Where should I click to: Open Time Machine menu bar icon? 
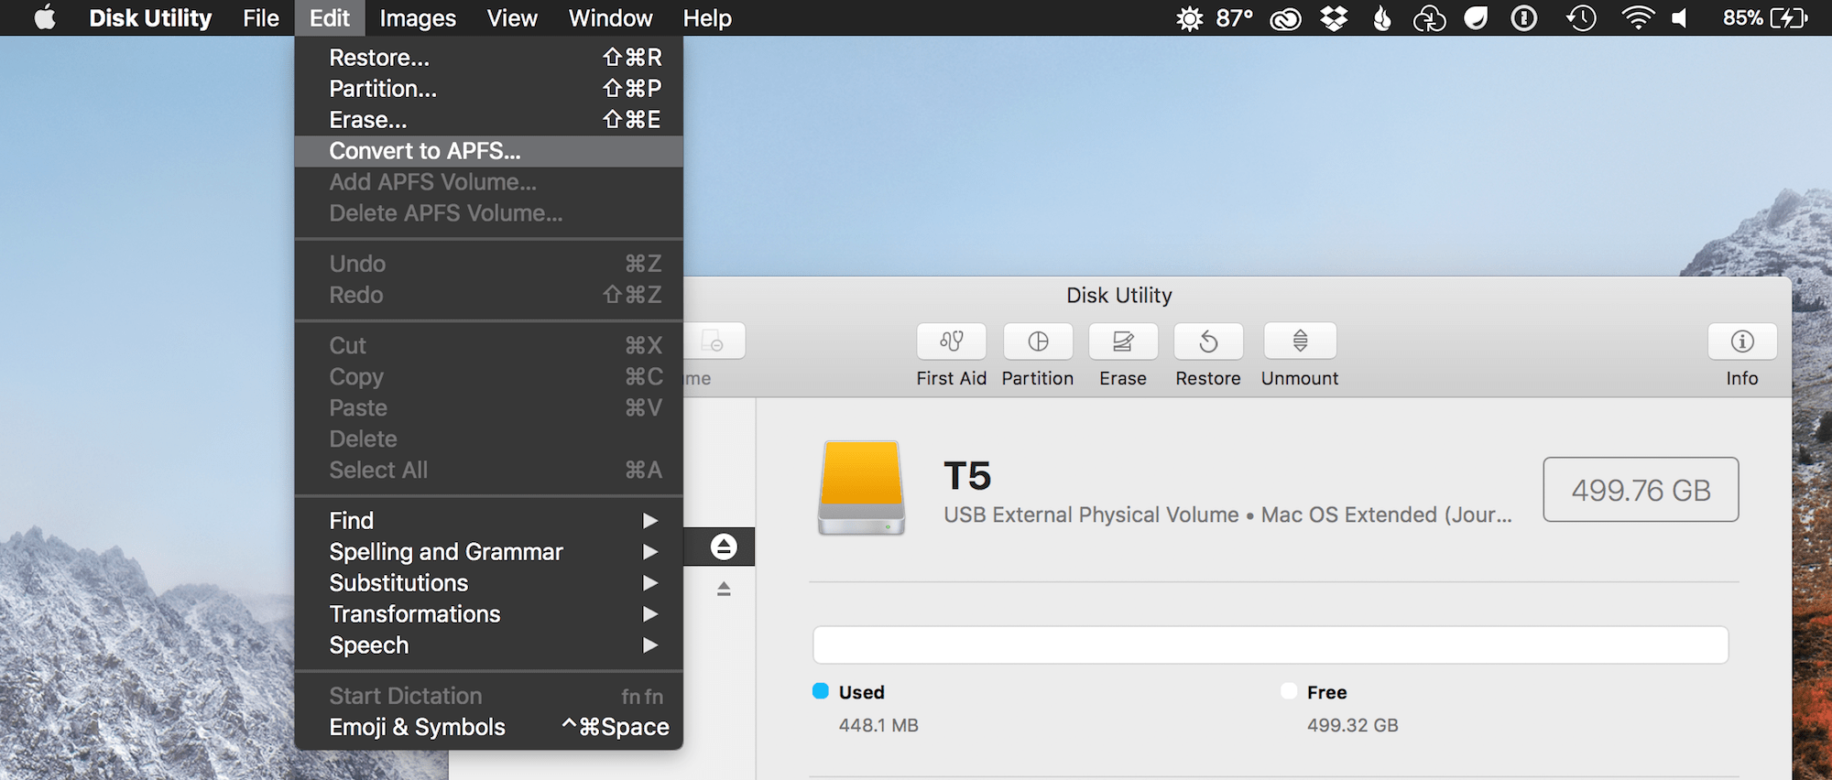pyautogui.click(x=1581, y=17)
